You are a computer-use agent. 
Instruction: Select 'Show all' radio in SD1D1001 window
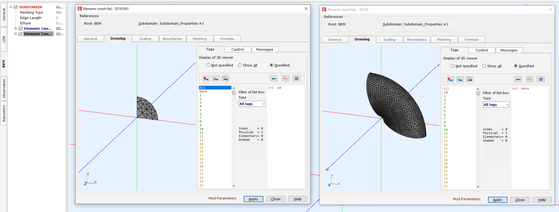click(x=240, y=65)
